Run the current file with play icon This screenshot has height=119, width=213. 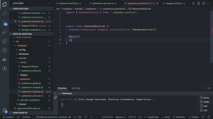pyautogui.click(x=193, y=3)
